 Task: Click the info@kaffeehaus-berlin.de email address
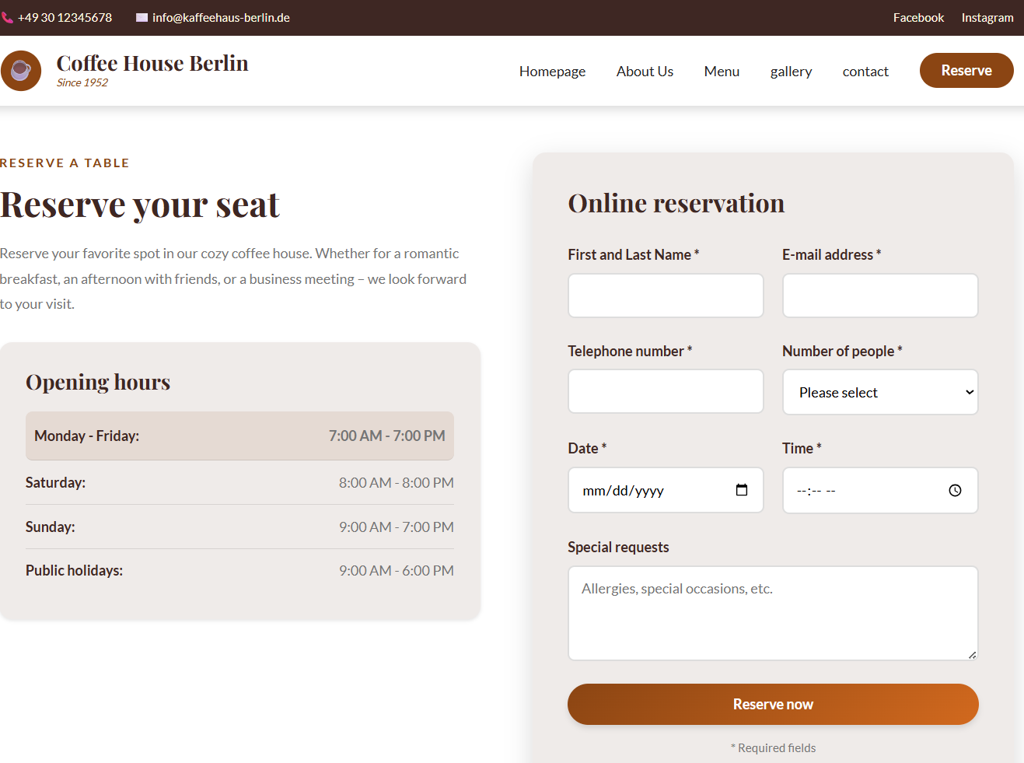click(x=221, y=16)
